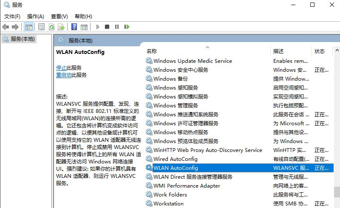Select Windows 移动热点服务 row
The height and width of the screenshot is (208, 340).
[239, 132]
